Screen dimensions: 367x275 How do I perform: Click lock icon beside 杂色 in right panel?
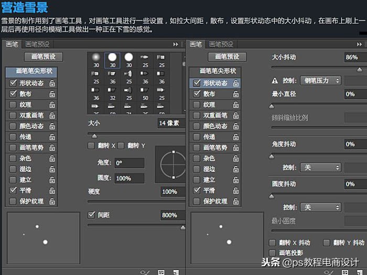236,159
